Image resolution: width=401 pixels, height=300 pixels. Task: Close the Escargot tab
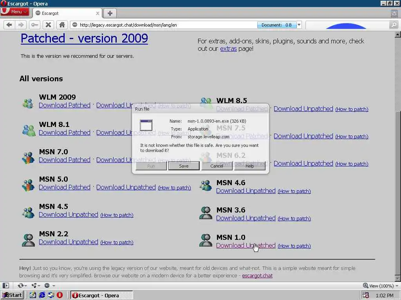pyautogui.click(x=98, y=13)
